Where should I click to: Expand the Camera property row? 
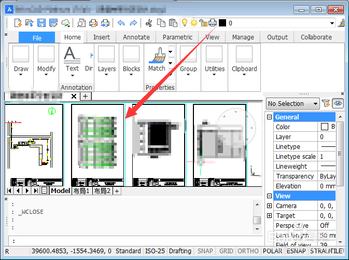point(269,206)
